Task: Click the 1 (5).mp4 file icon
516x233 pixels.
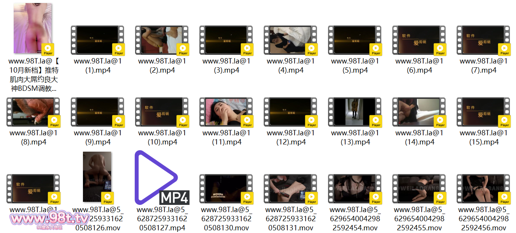Action: coord(355,40)
